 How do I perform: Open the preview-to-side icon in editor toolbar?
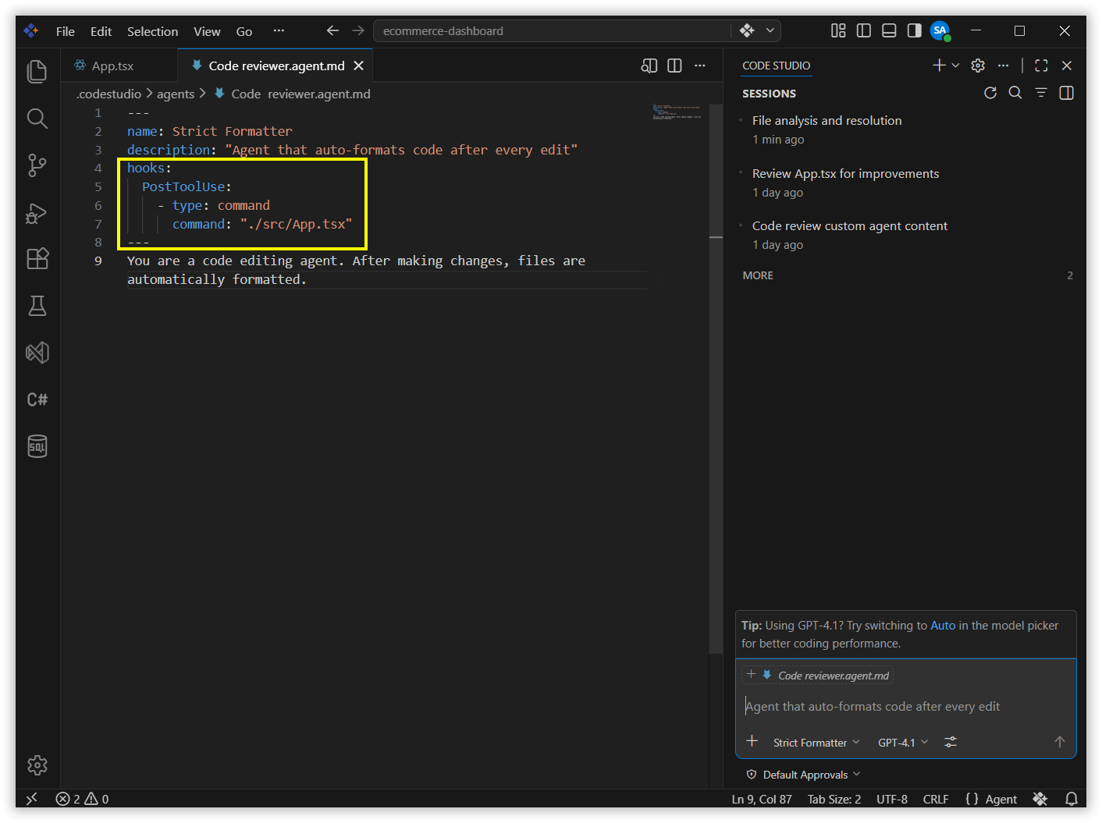[x=649, y=66]
